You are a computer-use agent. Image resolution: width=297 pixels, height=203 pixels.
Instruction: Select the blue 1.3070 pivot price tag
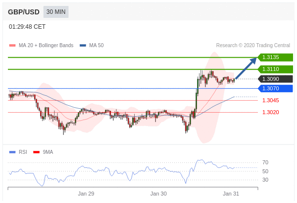(276, 88)
